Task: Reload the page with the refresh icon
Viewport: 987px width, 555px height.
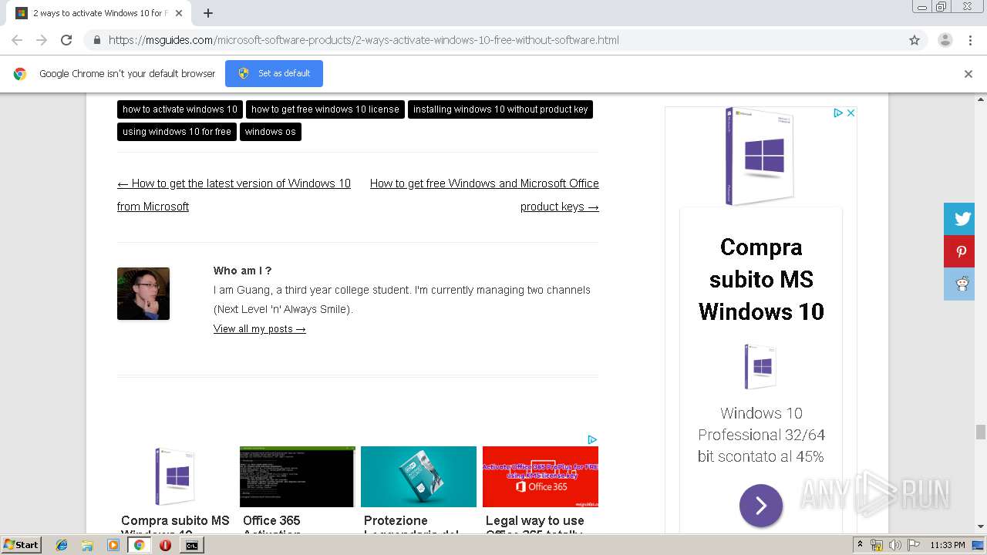Action: tap(66, 40)
